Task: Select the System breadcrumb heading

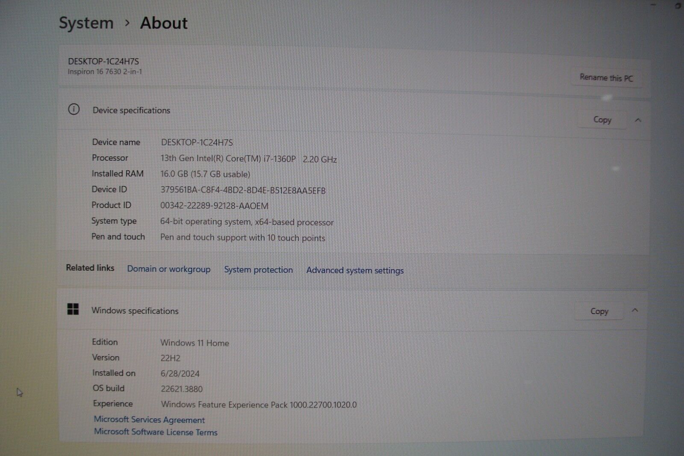Action: (x=85, y=23)
